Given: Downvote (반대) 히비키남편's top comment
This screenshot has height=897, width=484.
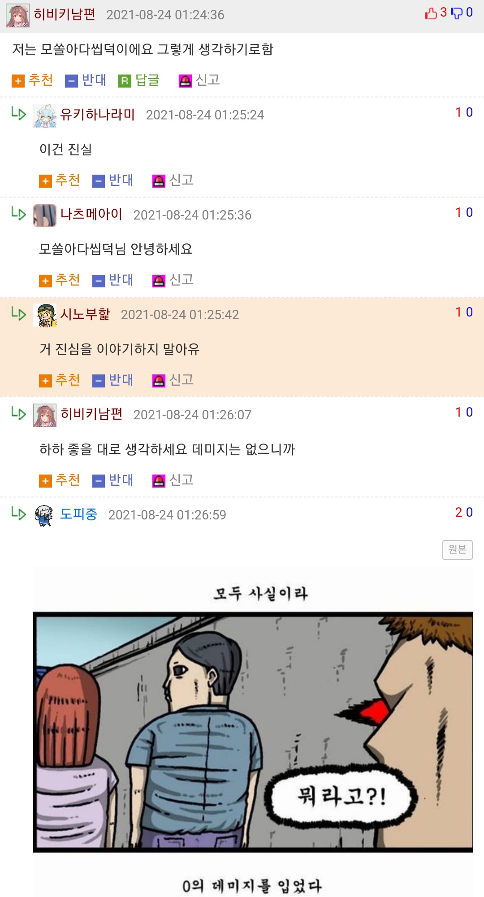Looking at the screenshot, I should tap(86, 80).
